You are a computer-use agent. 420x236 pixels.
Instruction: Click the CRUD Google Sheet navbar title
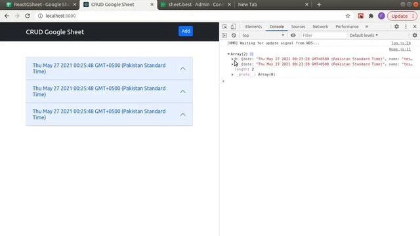(55, 32)
